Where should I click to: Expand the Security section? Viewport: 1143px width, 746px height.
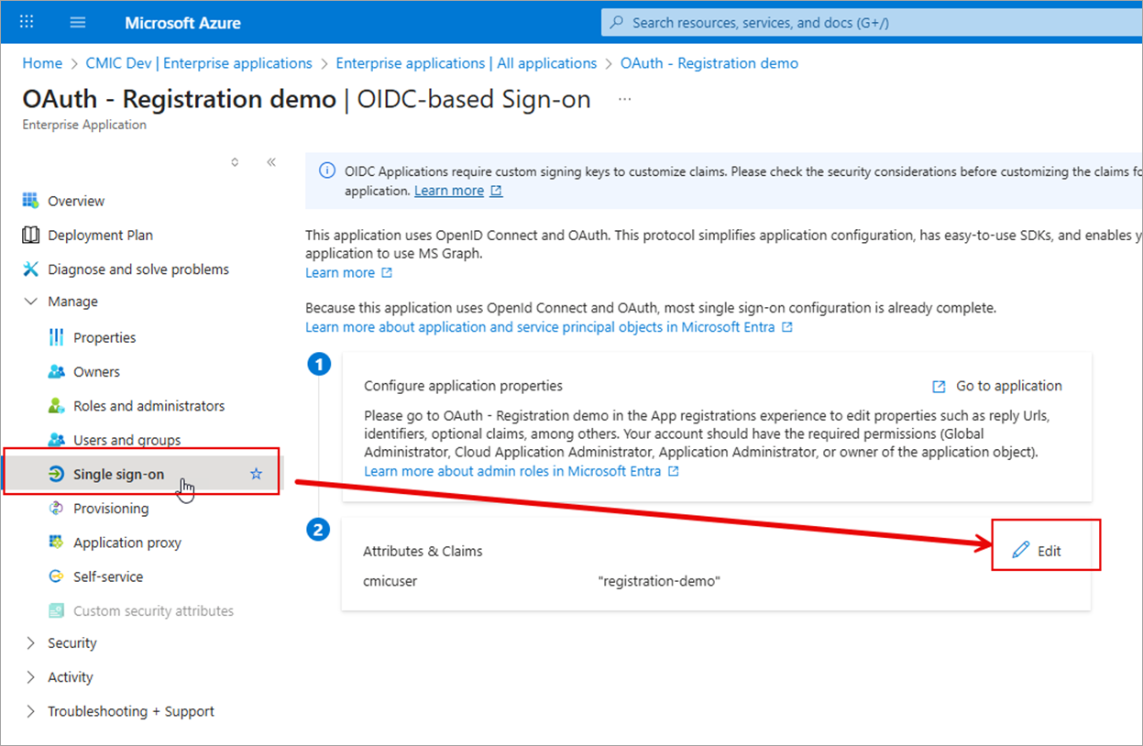click(30, 643)
